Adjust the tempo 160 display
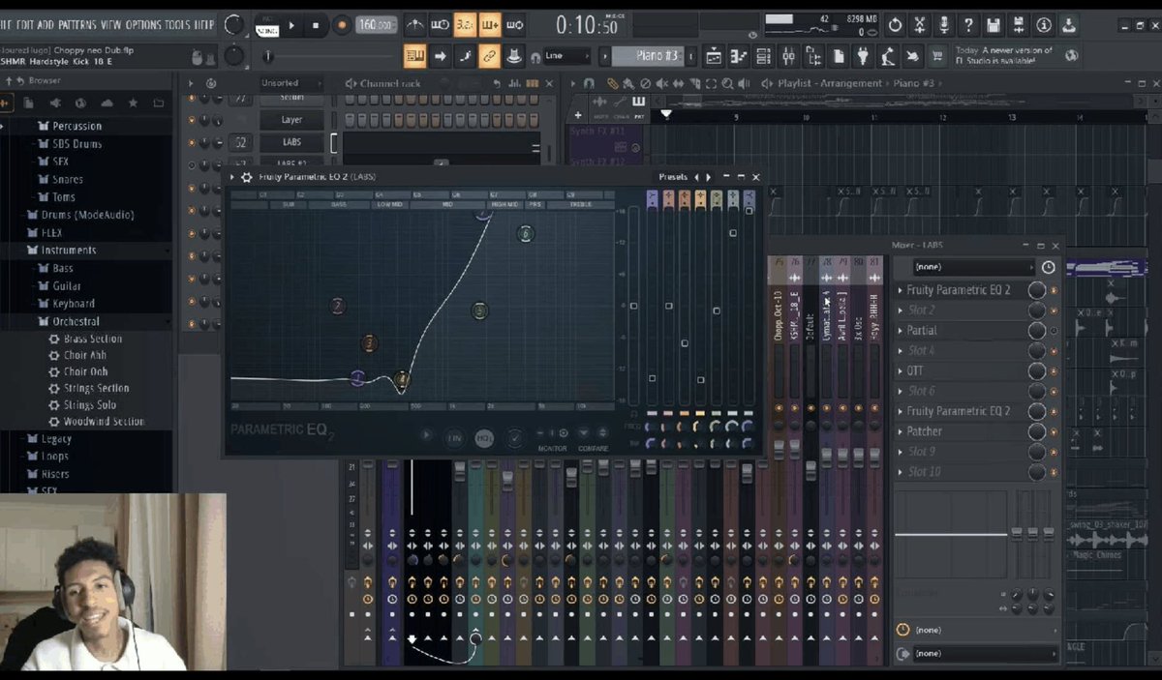Image resolution: width=1162 pixels, height=680 pixels. point(377,25)
